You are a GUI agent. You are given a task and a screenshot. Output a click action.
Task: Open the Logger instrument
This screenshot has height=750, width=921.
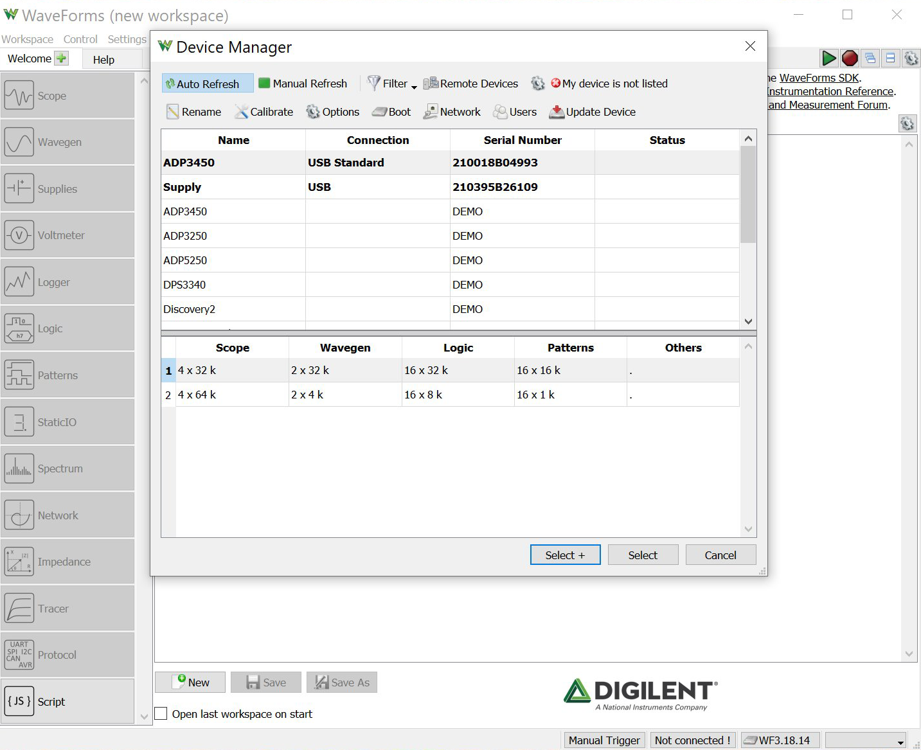(x=67, y=282)
